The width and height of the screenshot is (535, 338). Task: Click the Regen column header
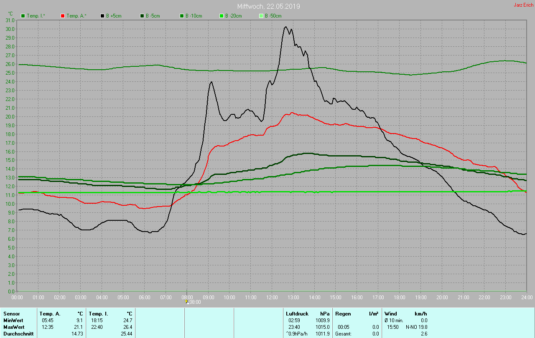343,313
